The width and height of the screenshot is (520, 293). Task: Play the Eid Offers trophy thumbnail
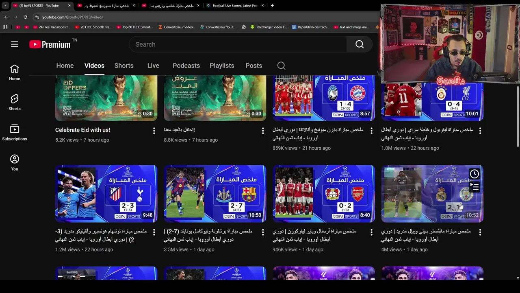click(x=106, y=98)
